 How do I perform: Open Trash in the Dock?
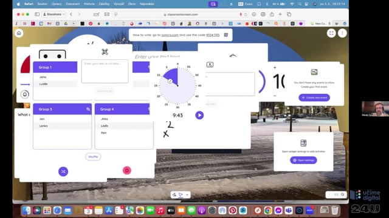tap(335, 210)
